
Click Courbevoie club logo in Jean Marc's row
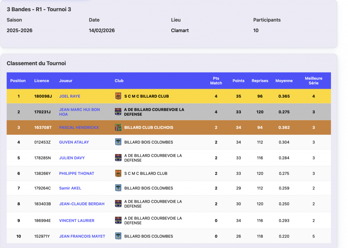pyautogui.click(x=118, y=112)
